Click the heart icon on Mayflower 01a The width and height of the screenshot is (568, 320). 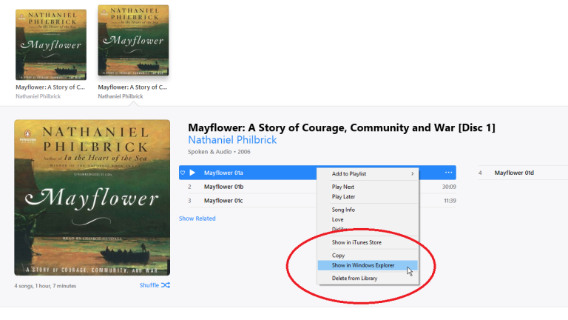183,173
